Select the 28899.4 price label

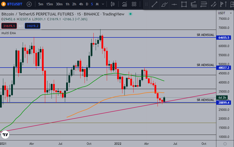(224, 102)
